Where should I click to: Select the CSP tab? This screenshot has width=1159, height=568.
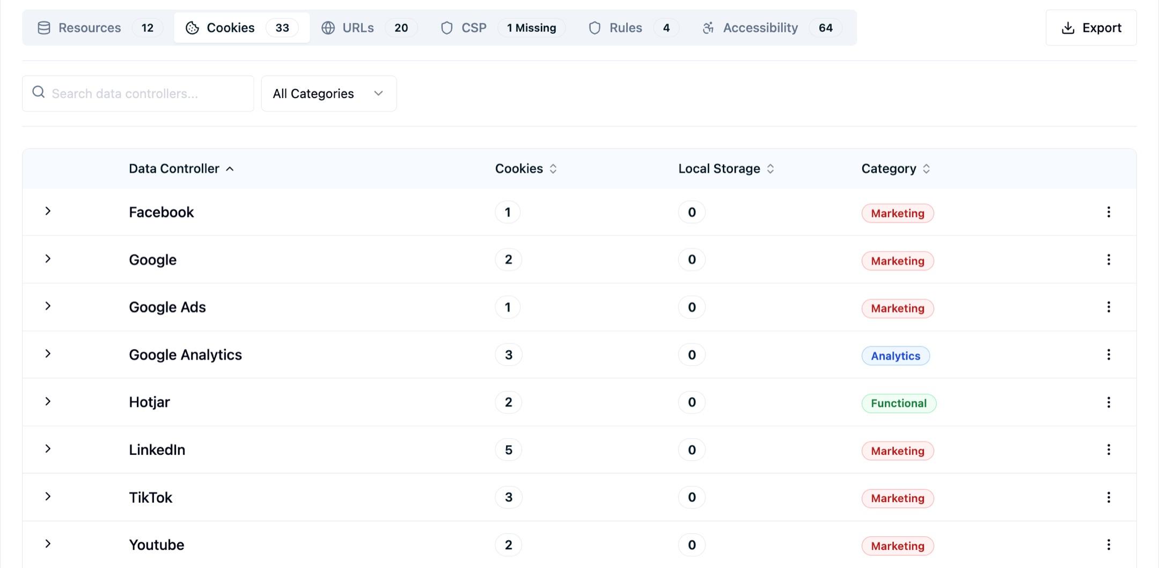pos(502,28)
